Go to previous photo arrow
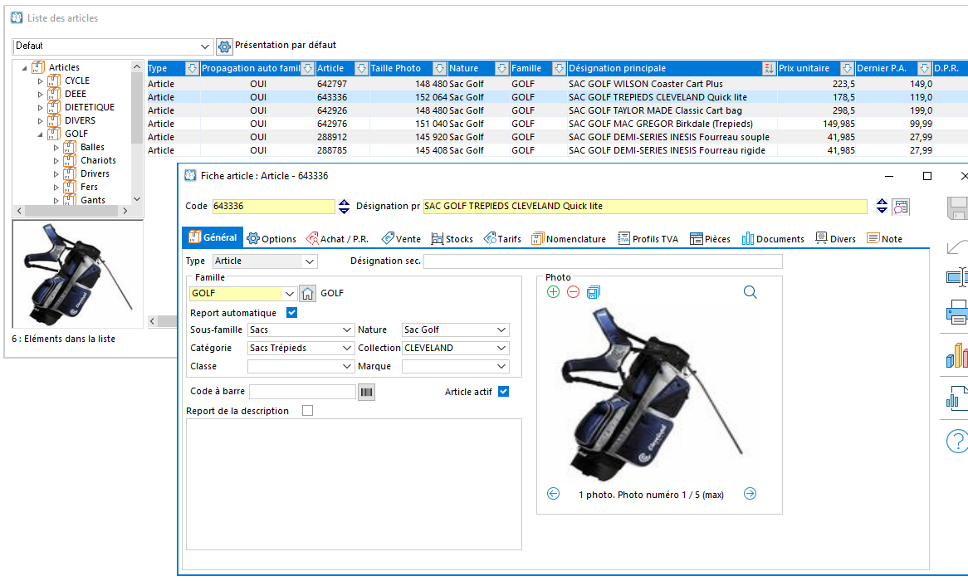 (553, 494)
